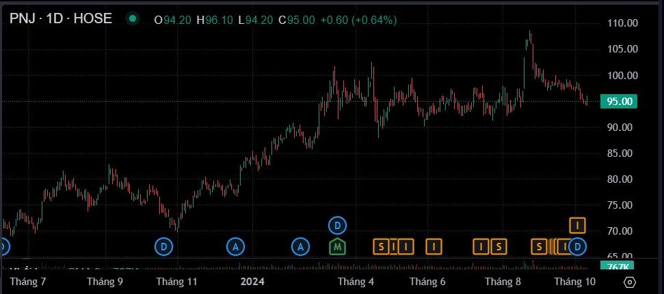Click the S marker above Tháng 8
Viewport: 664px width, 294px height.
coord(499,246)
